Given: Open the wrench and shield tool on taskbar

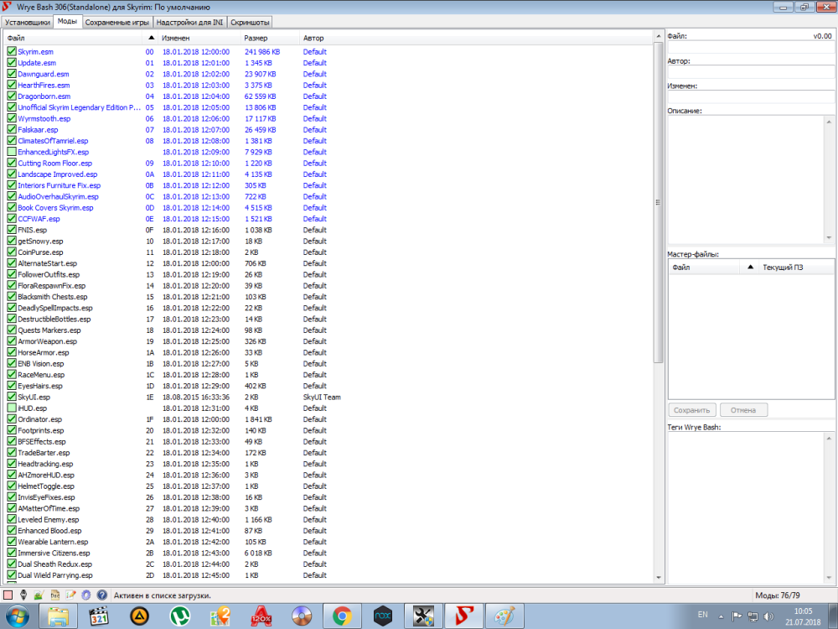Looking at the screenshot, I should pyautogui.click(x=424, y=616).
